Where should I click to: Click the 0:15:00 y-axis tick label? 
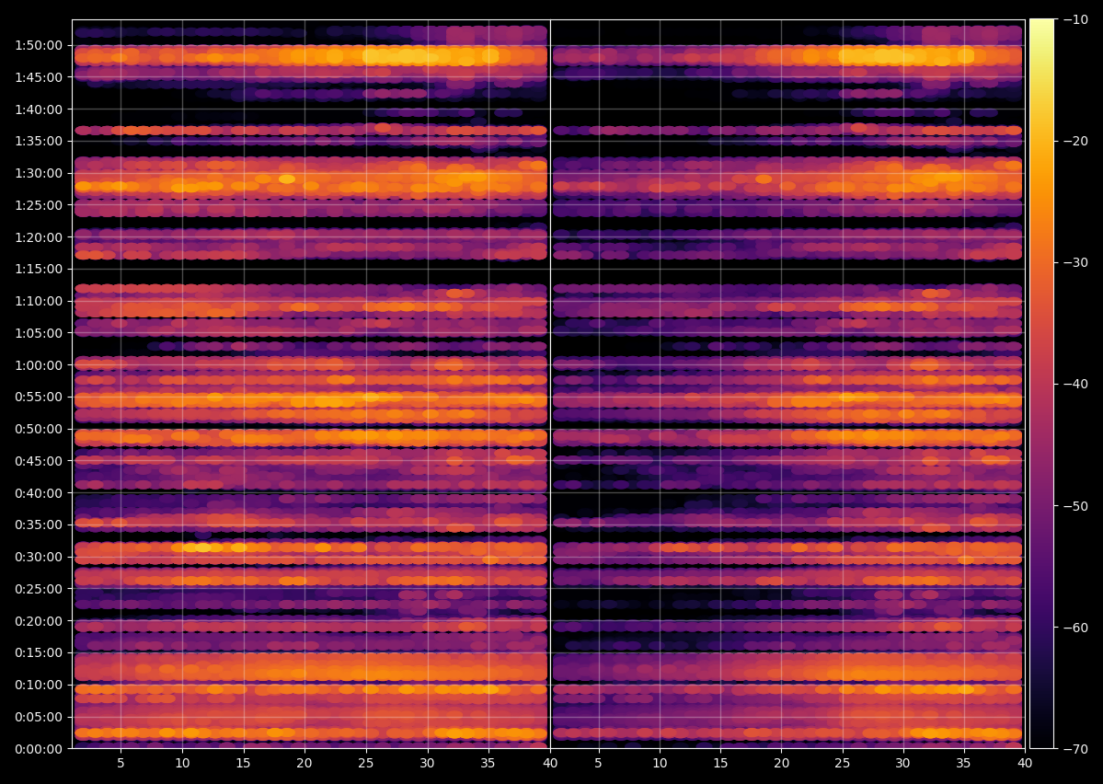(x=39, y=653)
